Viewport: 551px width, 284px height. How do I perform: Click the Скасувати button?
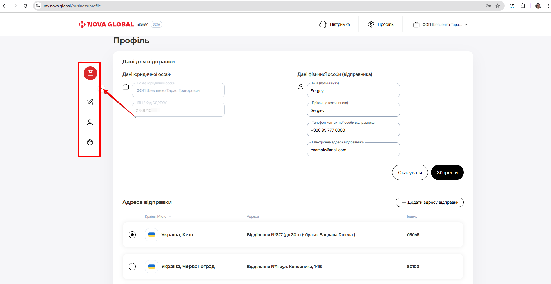point(410,172)
